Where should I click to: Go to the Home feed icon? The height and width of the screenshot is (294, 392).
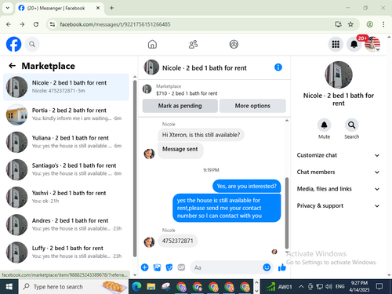point(152,44)
